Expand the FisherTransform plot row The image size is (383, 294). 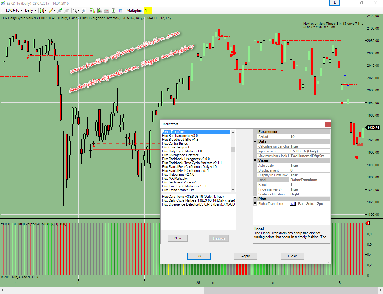click(x=255, y=204)
